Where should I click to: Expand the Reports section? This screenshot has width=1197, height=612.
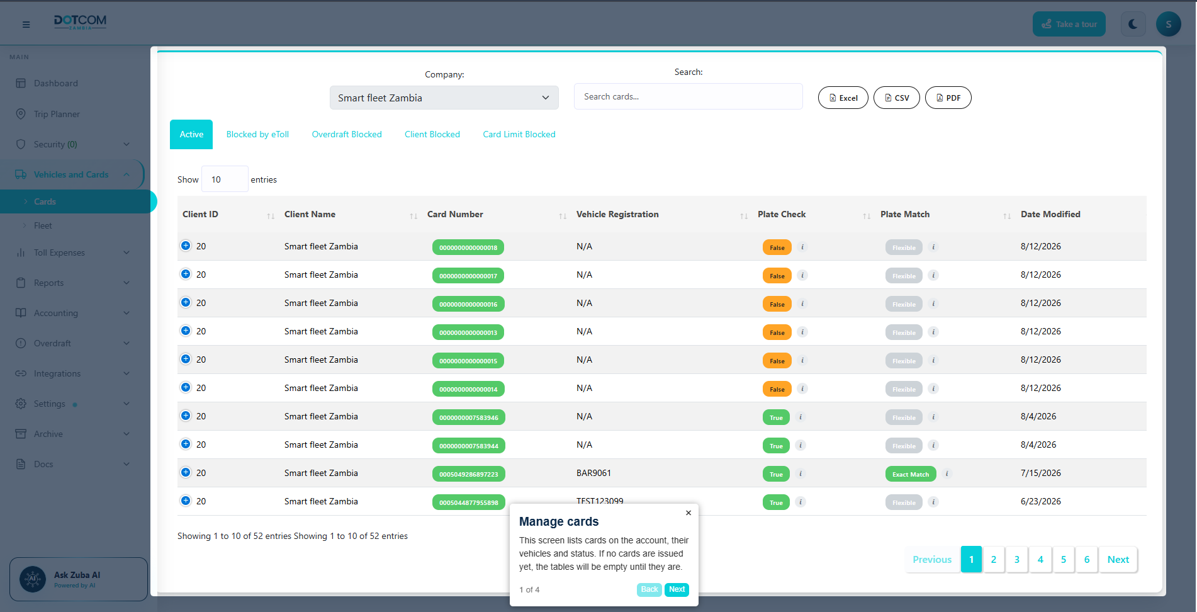click(x=72, y=283)
